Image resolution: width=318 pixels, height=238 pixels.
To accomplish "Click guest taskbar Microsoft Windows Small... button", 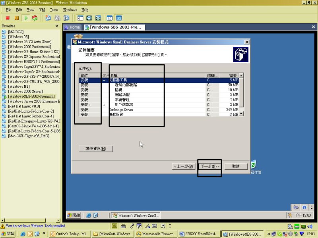I will 136,215.
